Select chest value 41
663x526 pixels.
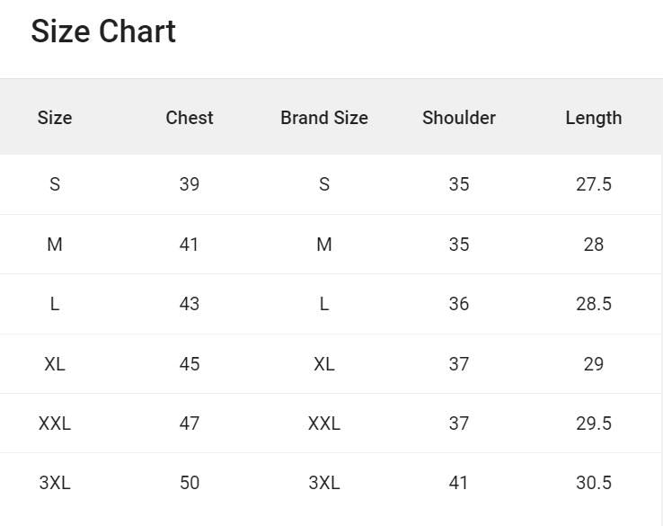coord(190,245)
